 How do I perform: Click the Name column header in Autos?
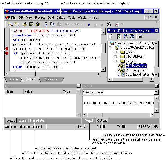tap(14, 91)
